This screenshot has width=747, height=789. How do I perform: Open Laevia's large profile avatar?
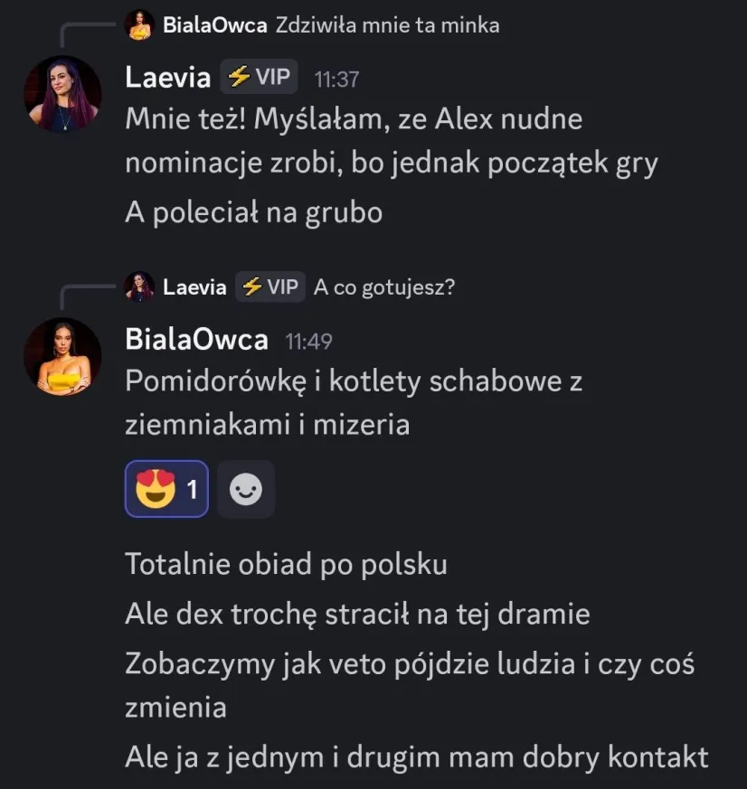62,94
